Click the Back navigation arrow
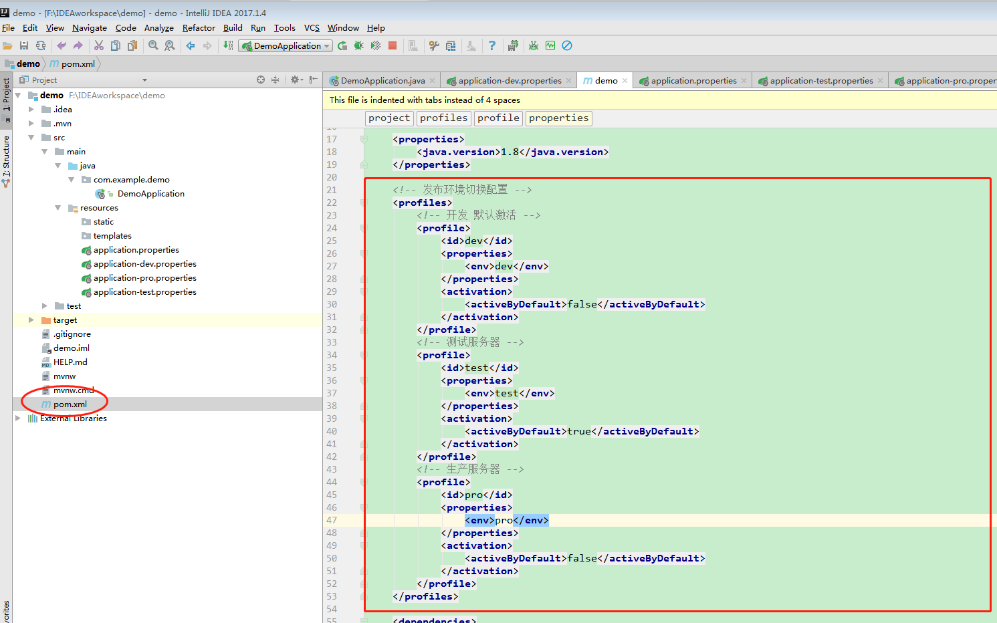 (x=191, y=45)
